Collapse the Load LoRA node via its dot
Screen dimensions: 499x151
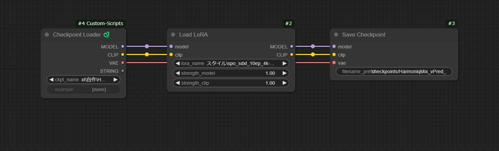click(x=173, y=35)
